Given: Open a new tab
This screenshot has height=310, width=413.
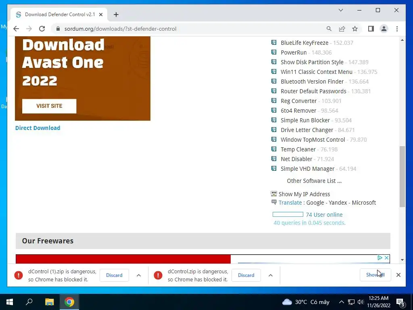Looking at the screenshot, I should (x=116, y=15).
